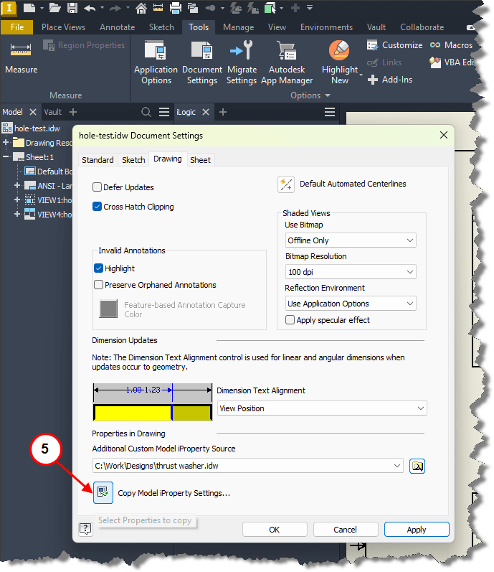This screenshot has width=494, height=572.
Task: Click the Cancel button
Action: (x=345, y=530)
